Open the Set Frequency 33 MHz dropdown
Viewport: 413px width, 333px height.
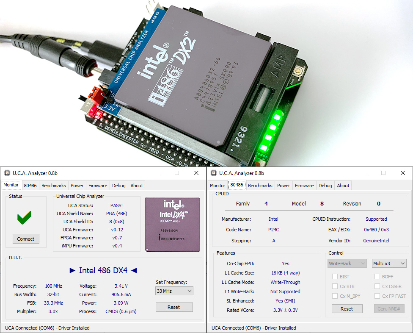[x=174, y=291]
